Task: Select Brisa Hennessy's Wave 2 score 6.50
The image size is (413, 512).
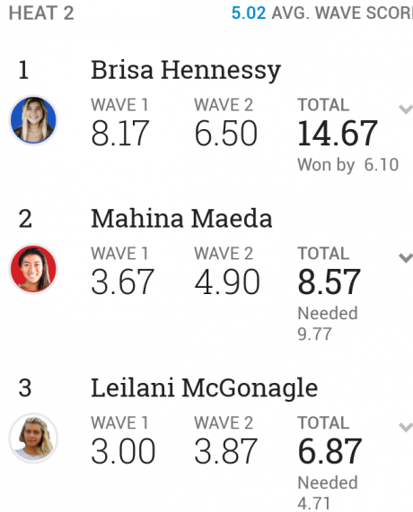Action: (x=226, y=134)
